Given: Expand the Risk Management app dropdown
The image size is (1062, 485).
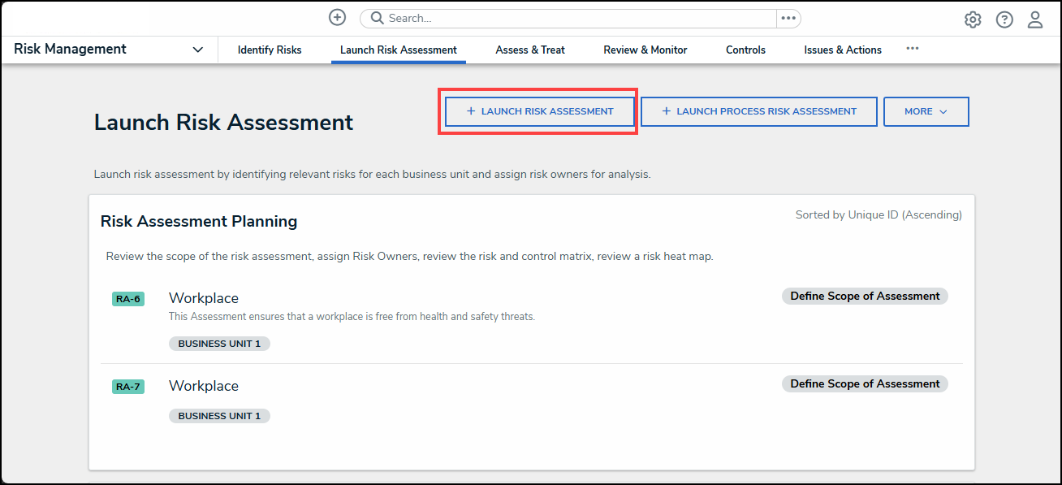Looking at the screenshot, I should click(197, 50).
